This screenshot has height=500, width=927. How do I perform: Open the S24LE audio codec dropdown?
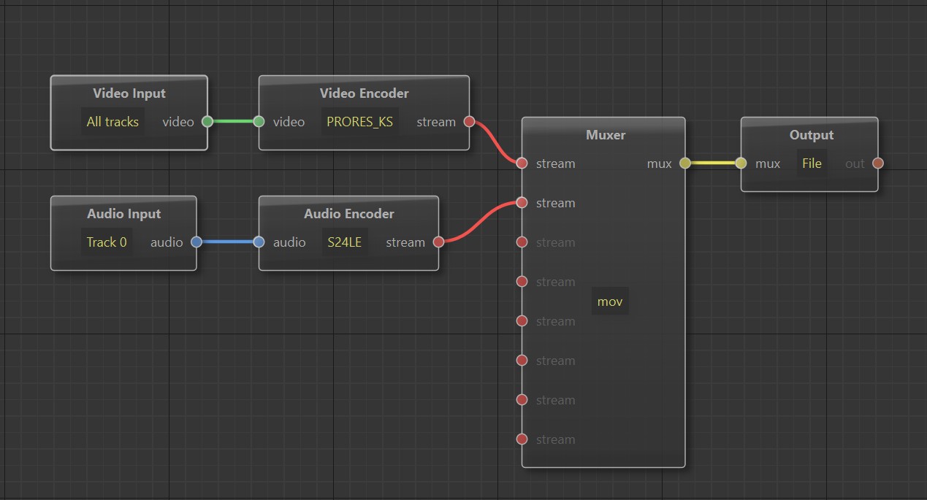[343, 242]
